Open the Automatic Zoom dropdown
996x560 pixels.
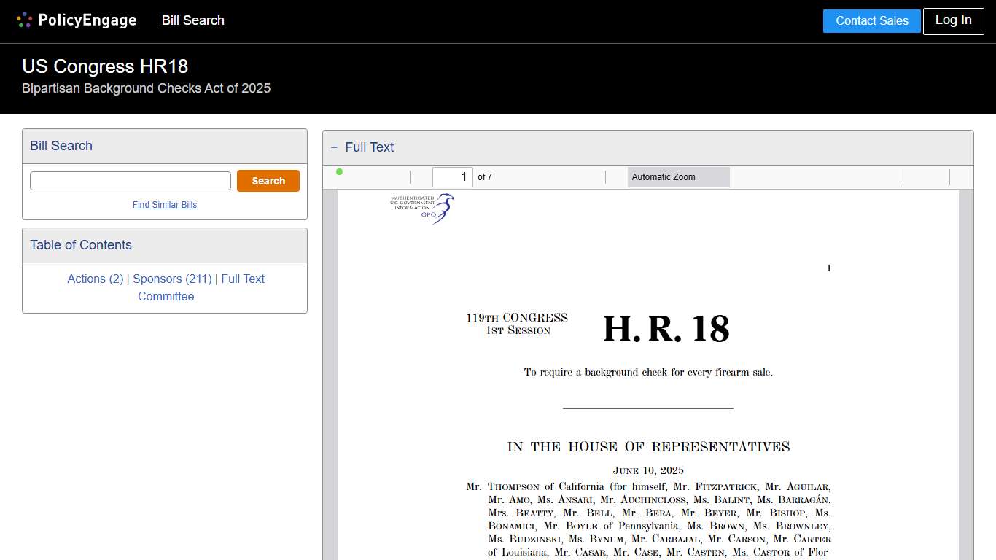tap(677, 176)
